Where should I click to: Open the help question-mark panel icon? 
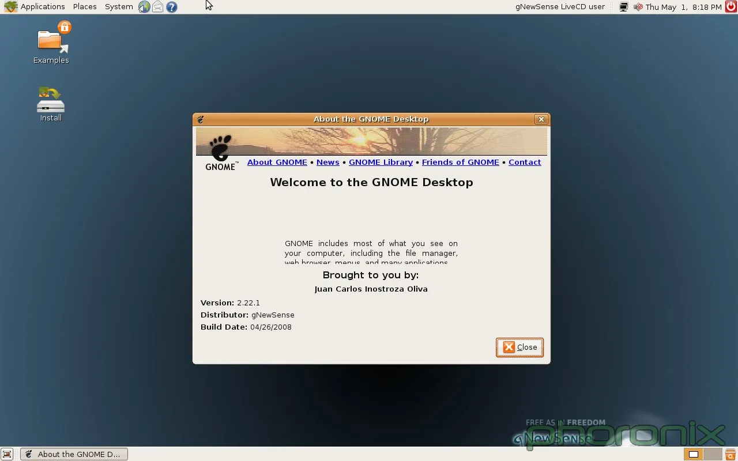click(171, 7)
